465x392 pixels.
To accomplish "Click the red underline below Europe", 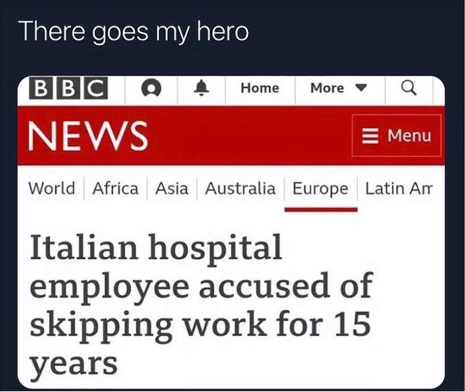I will pos(320,208).
